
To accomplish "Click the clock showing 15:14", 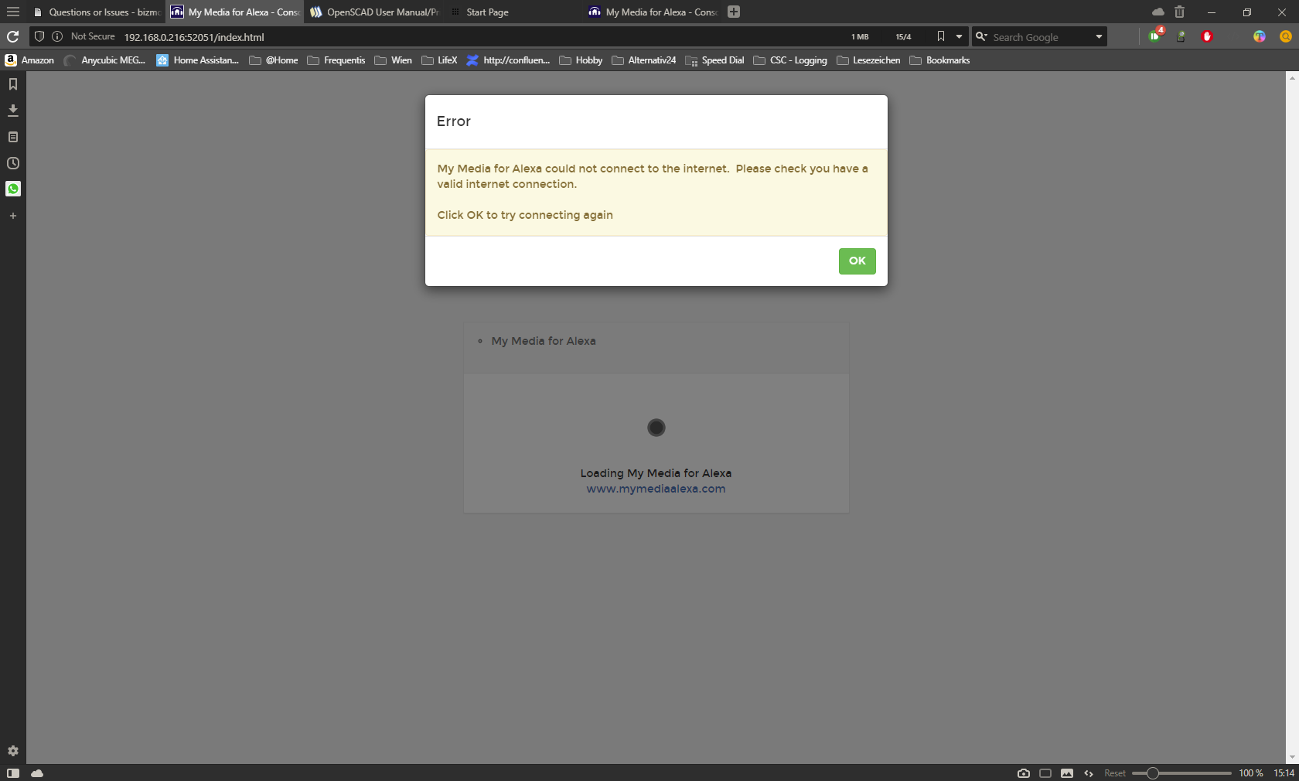I will pyautogui.click(x=1284, y=773).
